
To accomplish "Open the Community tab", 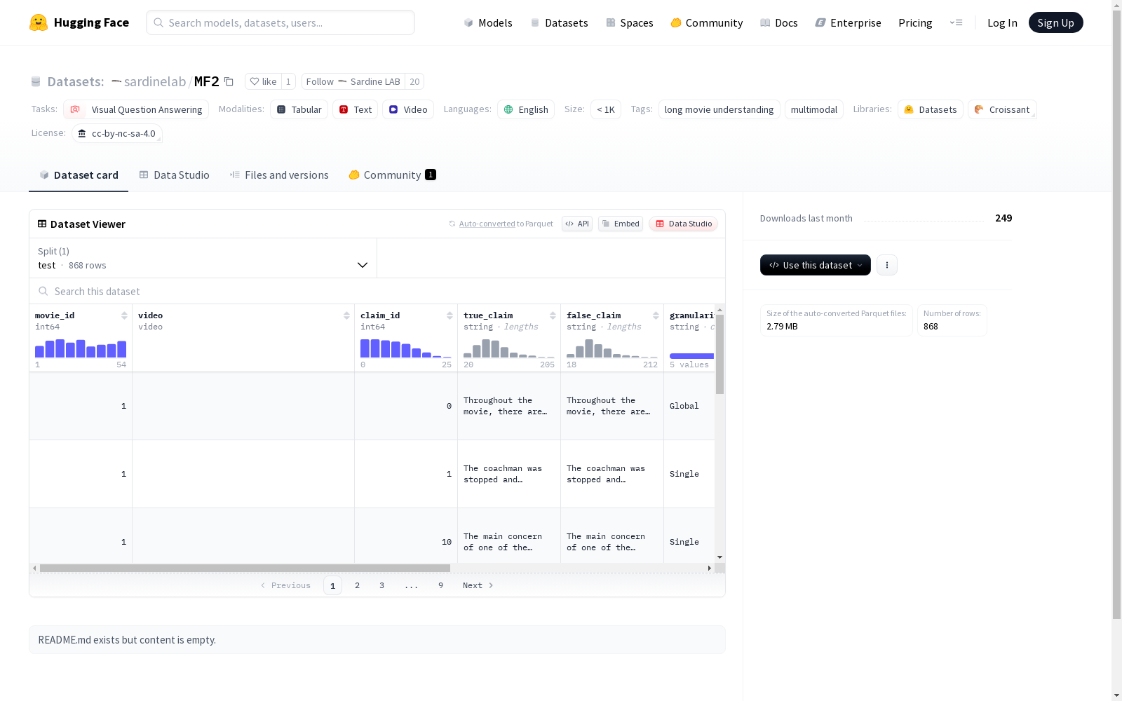I will 392,175.
